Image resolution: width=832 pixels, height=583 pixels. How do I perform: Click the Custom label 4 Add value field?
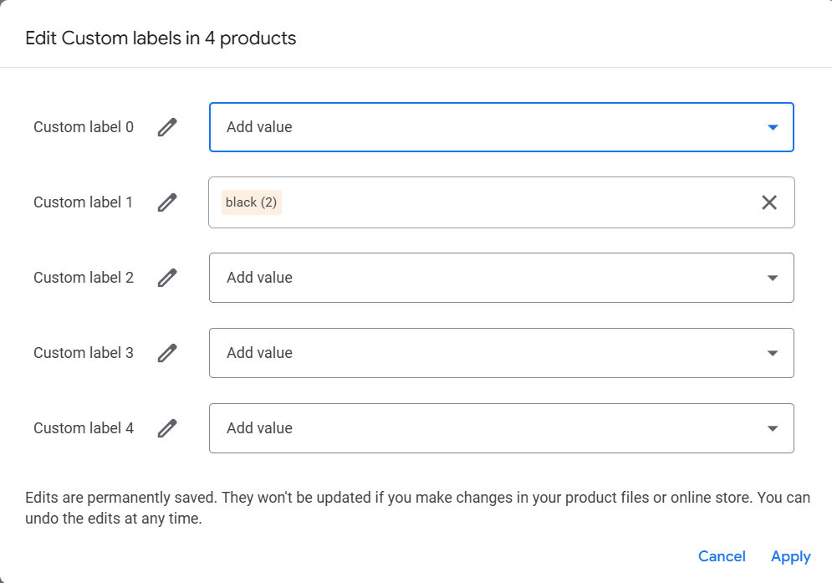502,428
